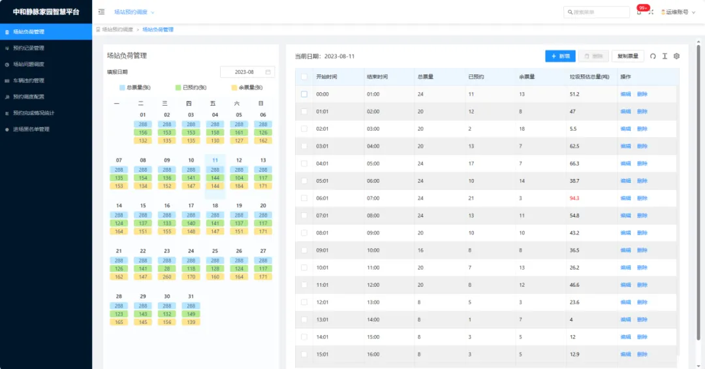This screenshot has height=369, width=705.
Task: Click the 场站负荷管理 sidebar icon
Action: click(x=7, y=31)
